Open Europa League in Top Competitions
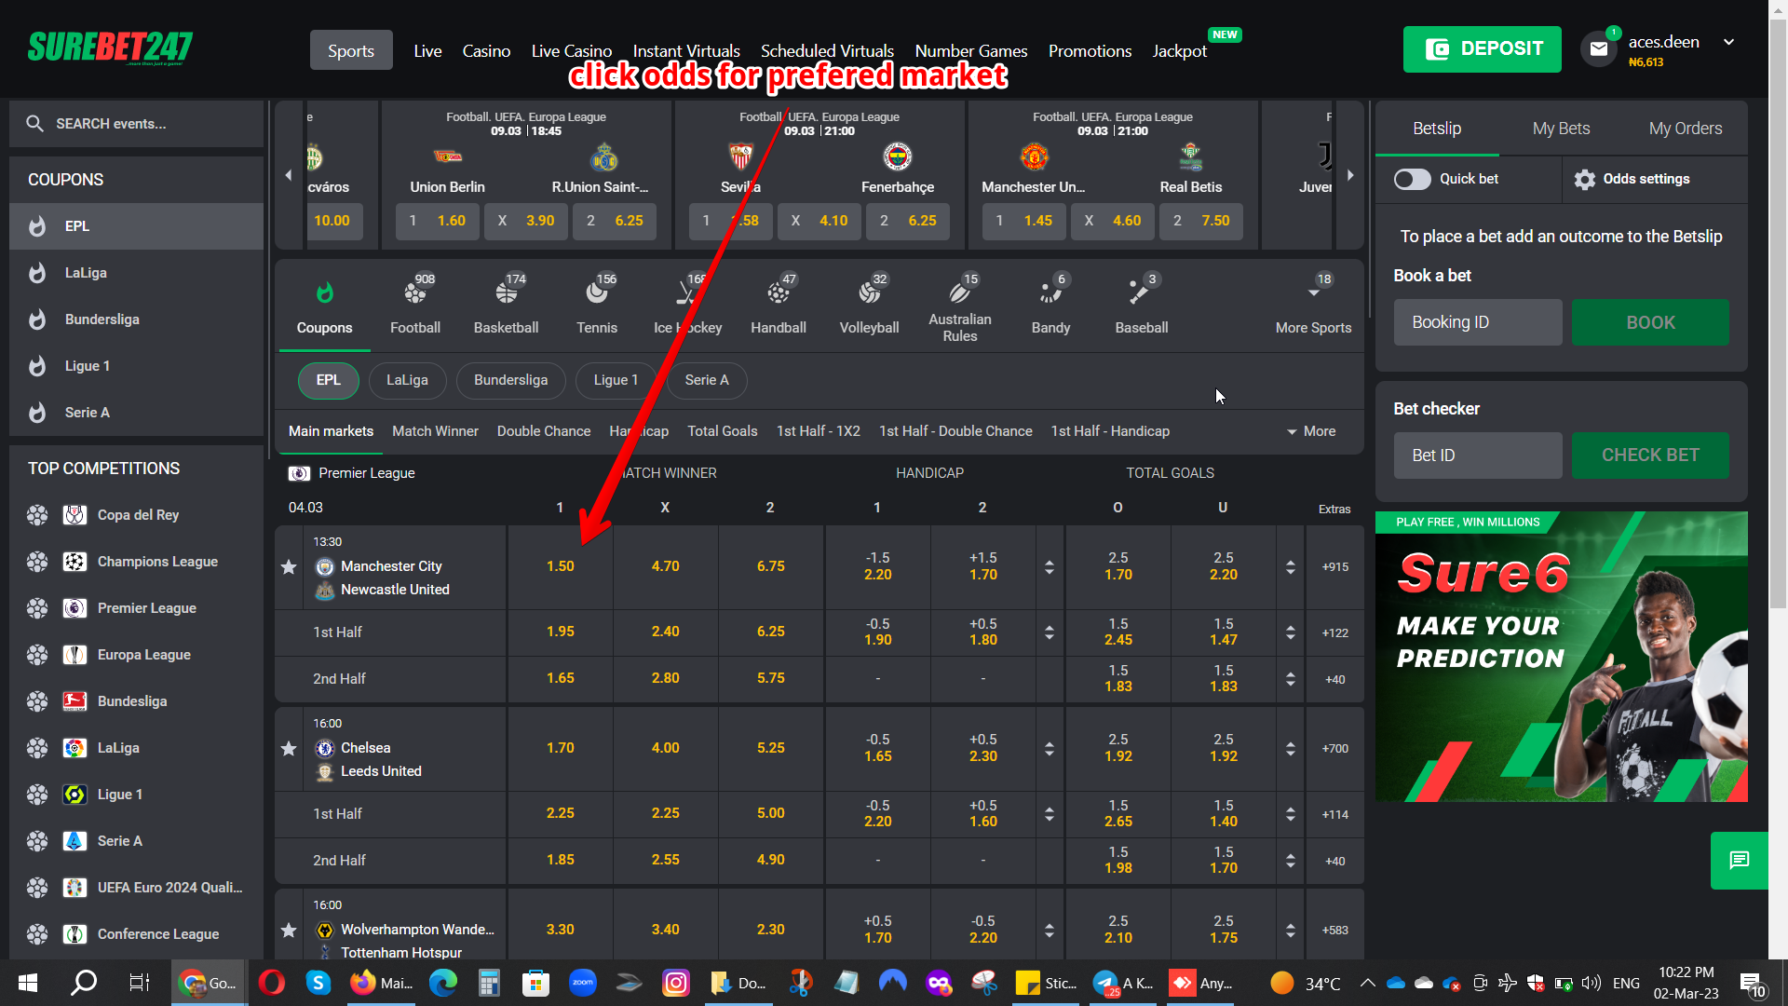The image size is (1788, 1006). [x=144, y=655]
